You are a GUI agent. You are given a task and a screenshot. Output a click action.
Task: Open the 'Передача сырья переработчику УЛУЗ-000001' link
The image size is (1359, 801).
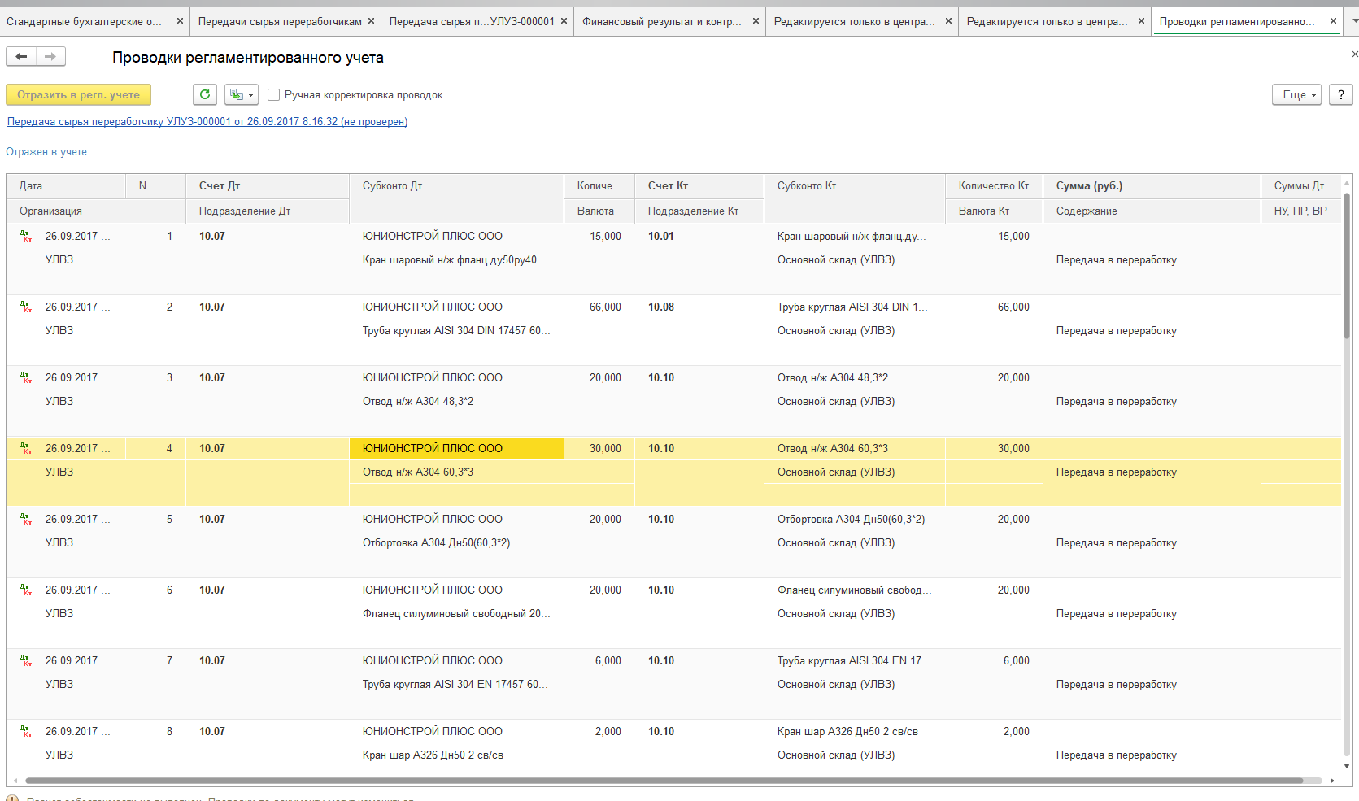click(x=207, y=122)
